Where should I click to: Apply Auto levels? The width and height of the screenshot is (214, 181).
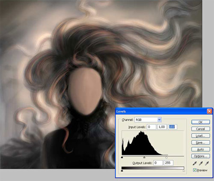click(x=200, y=149)
